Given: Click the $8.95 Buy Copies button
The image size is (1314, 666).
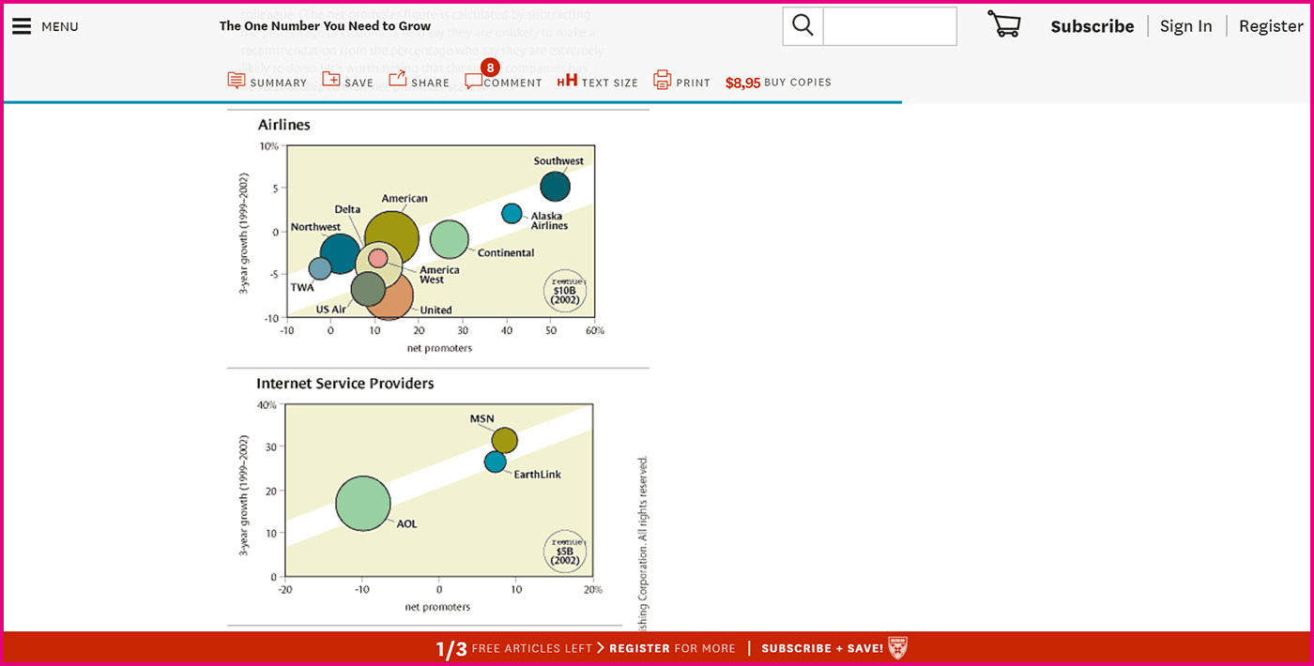Looking at the screenshot, I should click(778, 83).
